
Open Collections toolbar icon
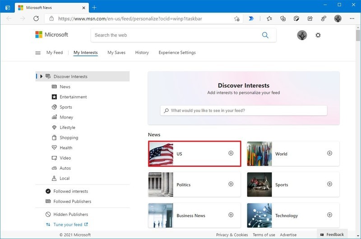click(x=283, y=18)
